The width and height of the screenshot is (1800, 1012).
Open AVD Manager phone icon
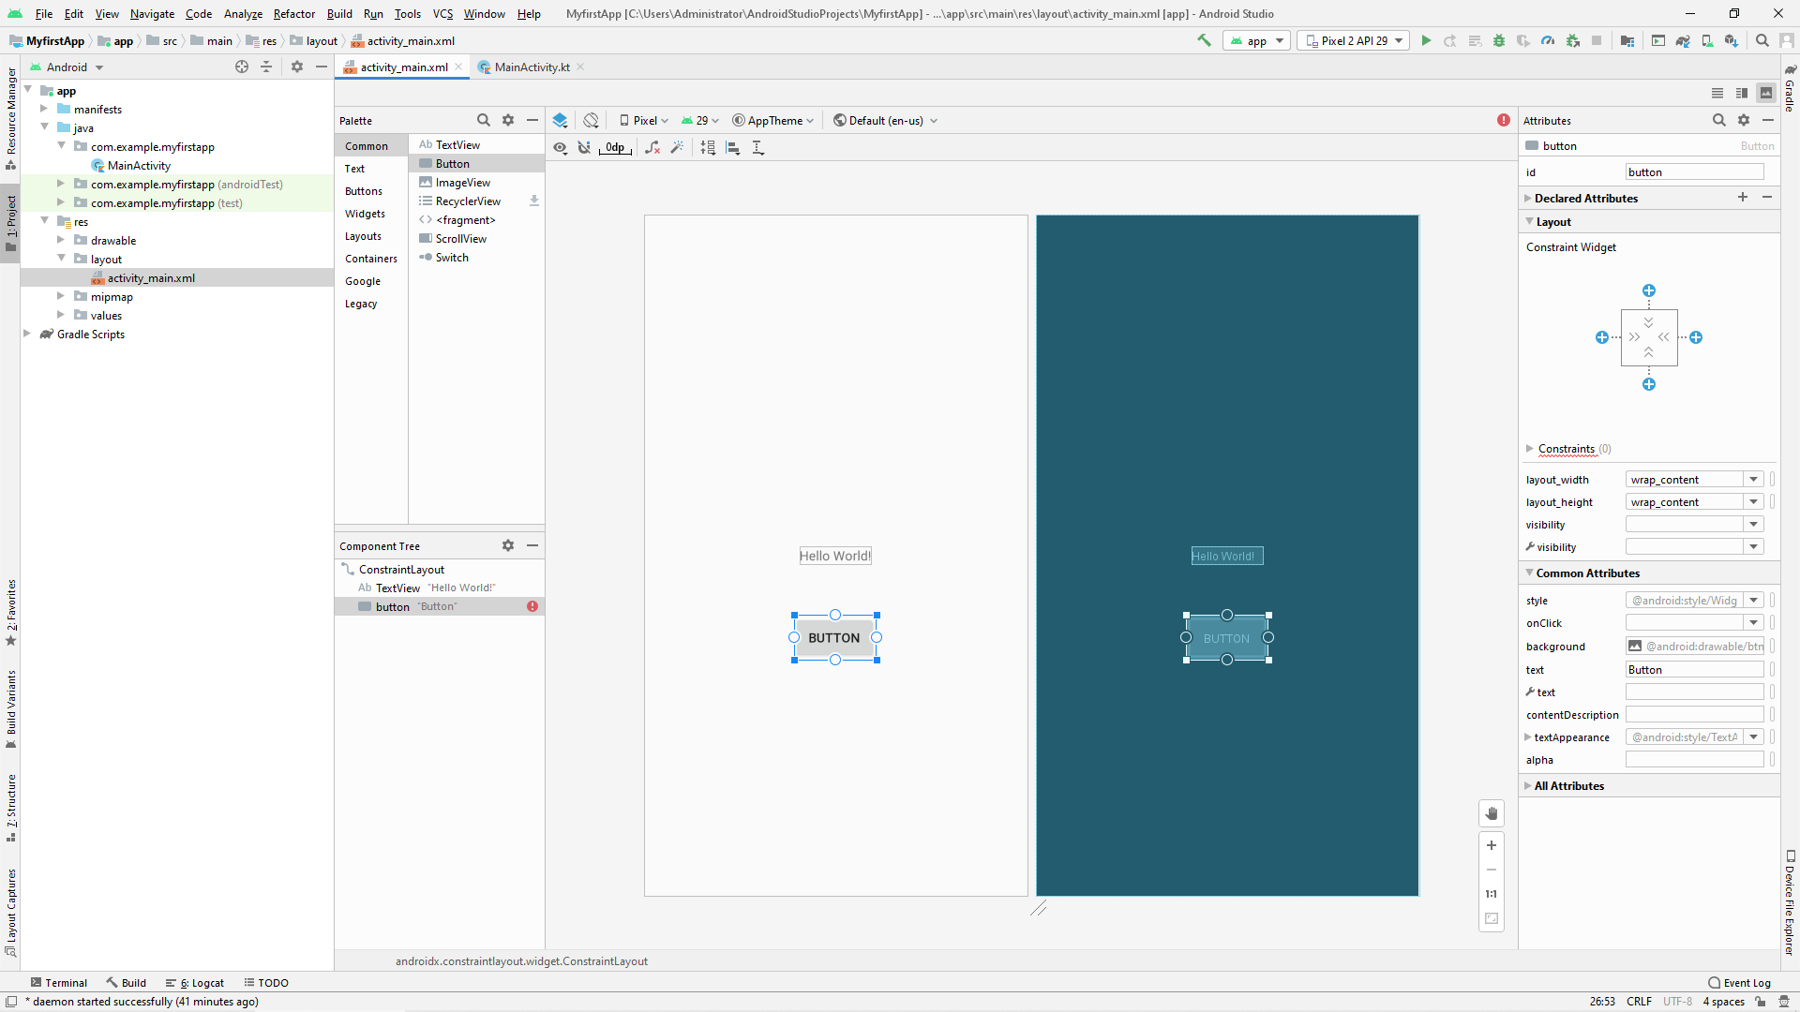[x=1707, y=41]
